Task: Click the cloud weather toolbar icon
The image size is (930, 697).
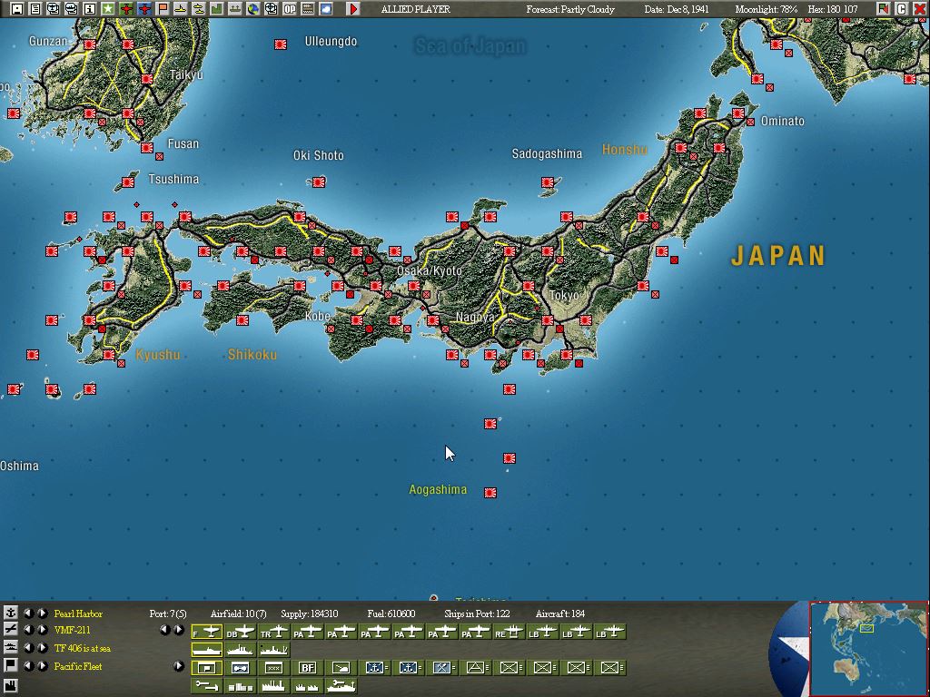Action: pyautogui.click(x=326, y=9)
